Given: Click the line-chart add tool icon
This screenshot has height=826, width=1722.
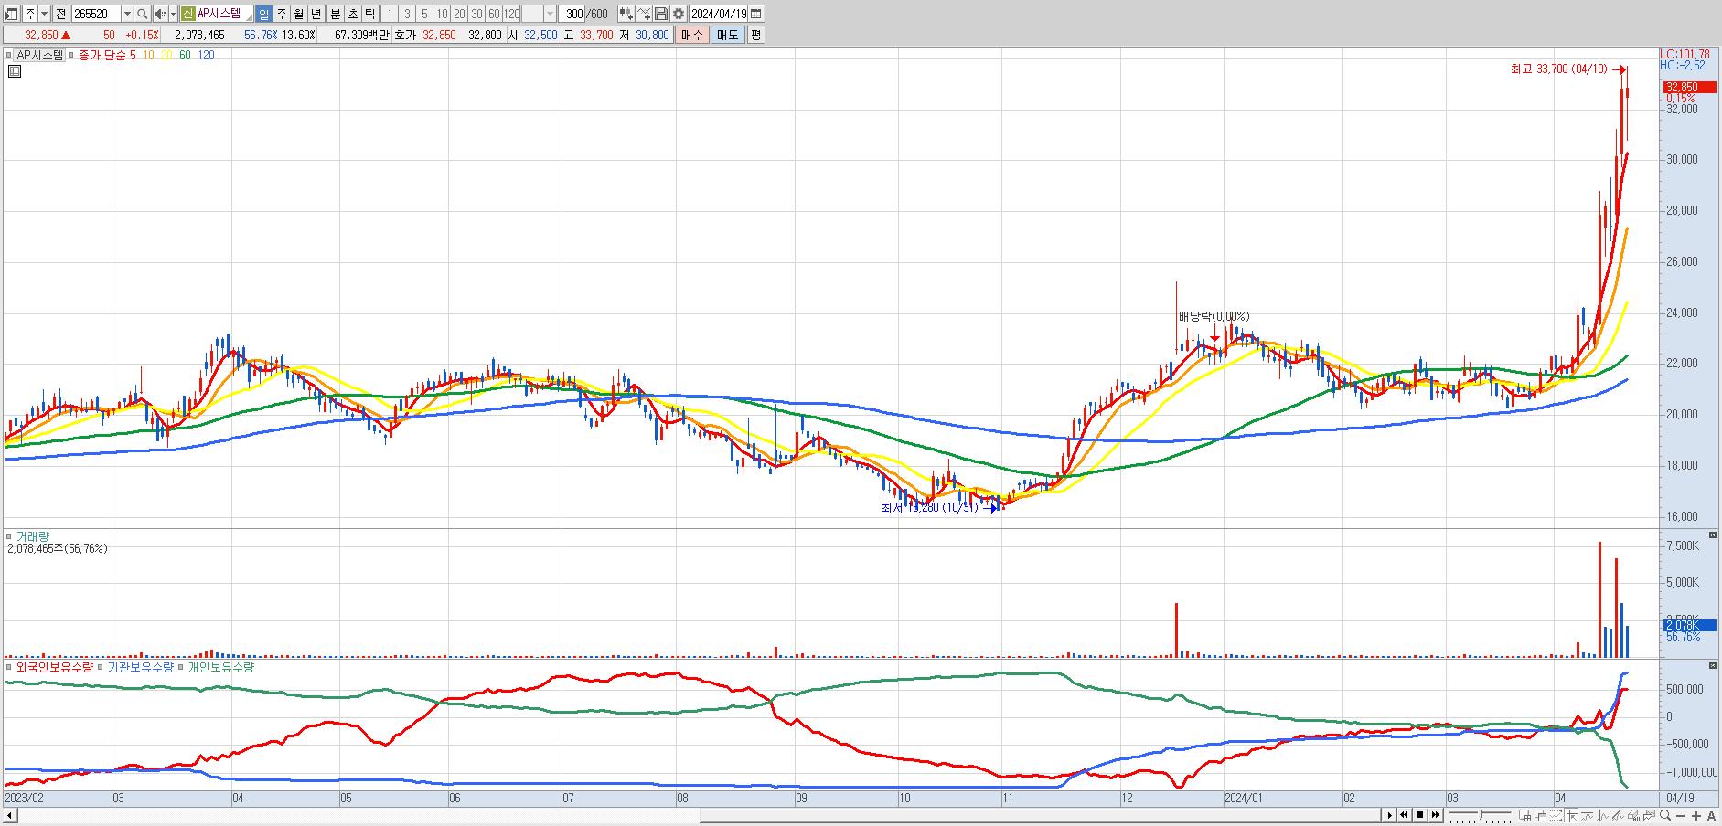Looking at the screenshot, I should click(x=644, y=14).
